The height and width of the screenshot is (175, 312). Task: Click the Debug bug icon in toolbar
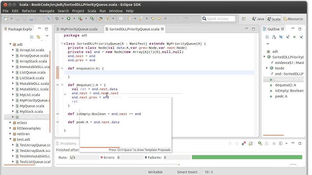click(x=57, y=19)
